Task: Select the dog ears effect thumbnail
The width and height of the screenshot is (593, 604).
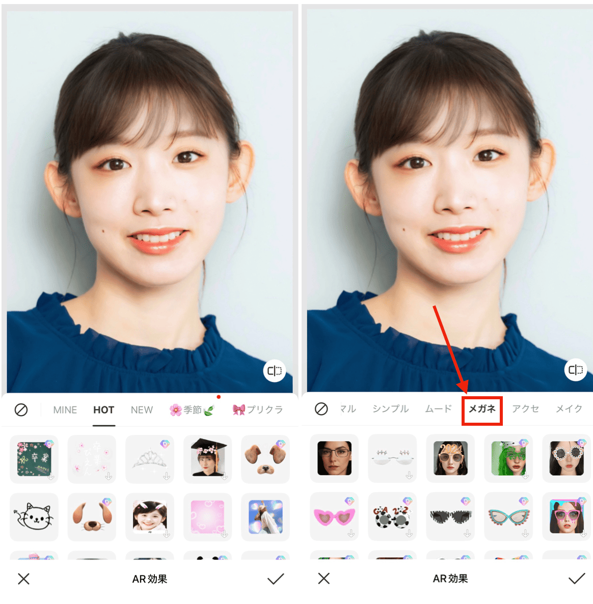Action: click(x=92, y=517)
